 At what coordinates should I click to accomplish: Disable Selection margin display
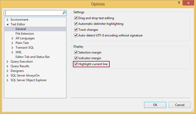tap(76, 52)
